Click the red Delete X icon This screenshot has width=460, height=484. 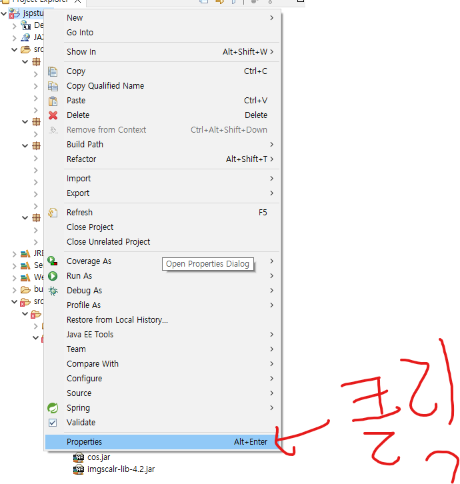(x=53, y=115)
